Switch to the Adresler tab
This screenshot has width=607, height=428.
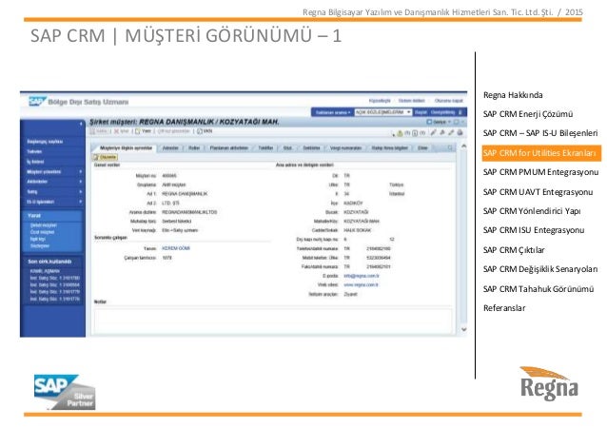tap(170, 148)
